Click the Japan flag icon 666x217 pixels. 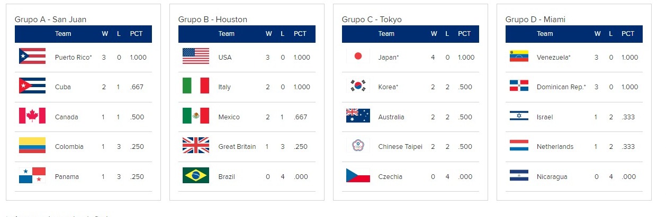click(358, 56)
